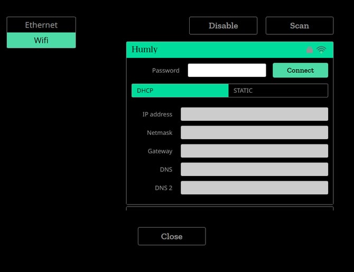The image size is (354, 272).
Task: Focus the DNS 2 input field
Action: point(254,188)
